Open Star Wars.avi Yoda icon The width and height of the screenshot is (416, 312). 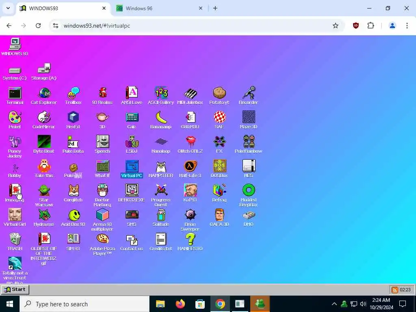(x=44, y=195)
